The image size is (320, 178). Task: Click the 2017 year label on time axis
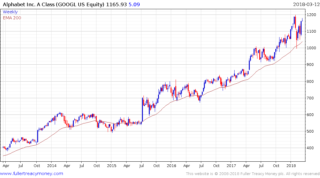[231, 166]
